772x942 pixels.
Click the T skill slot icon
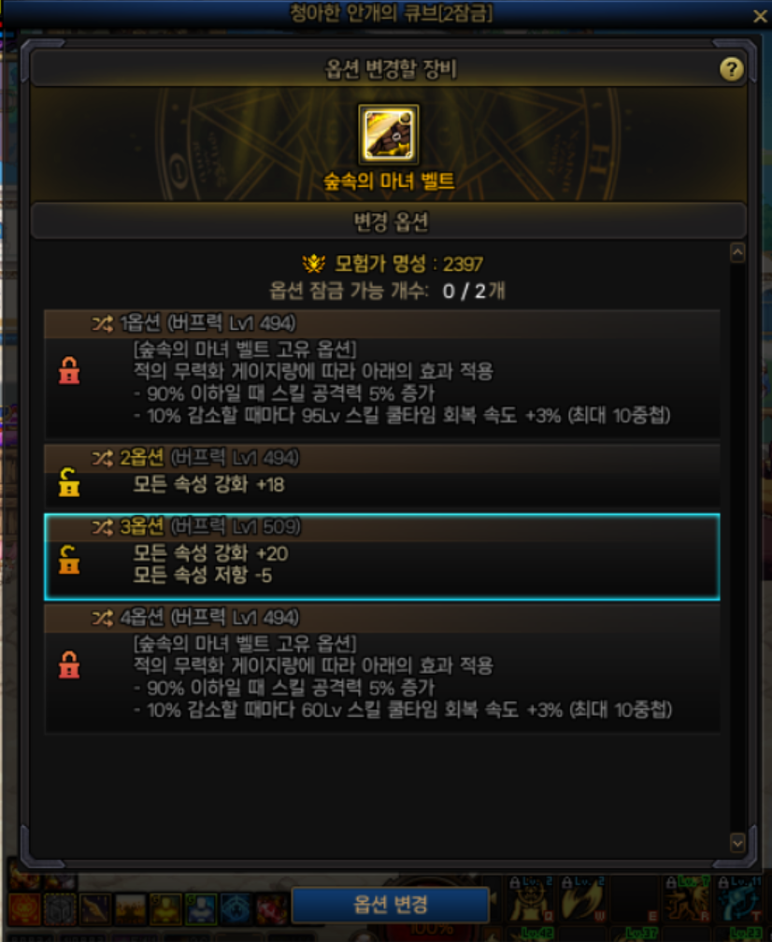click(x=739, y=899)
